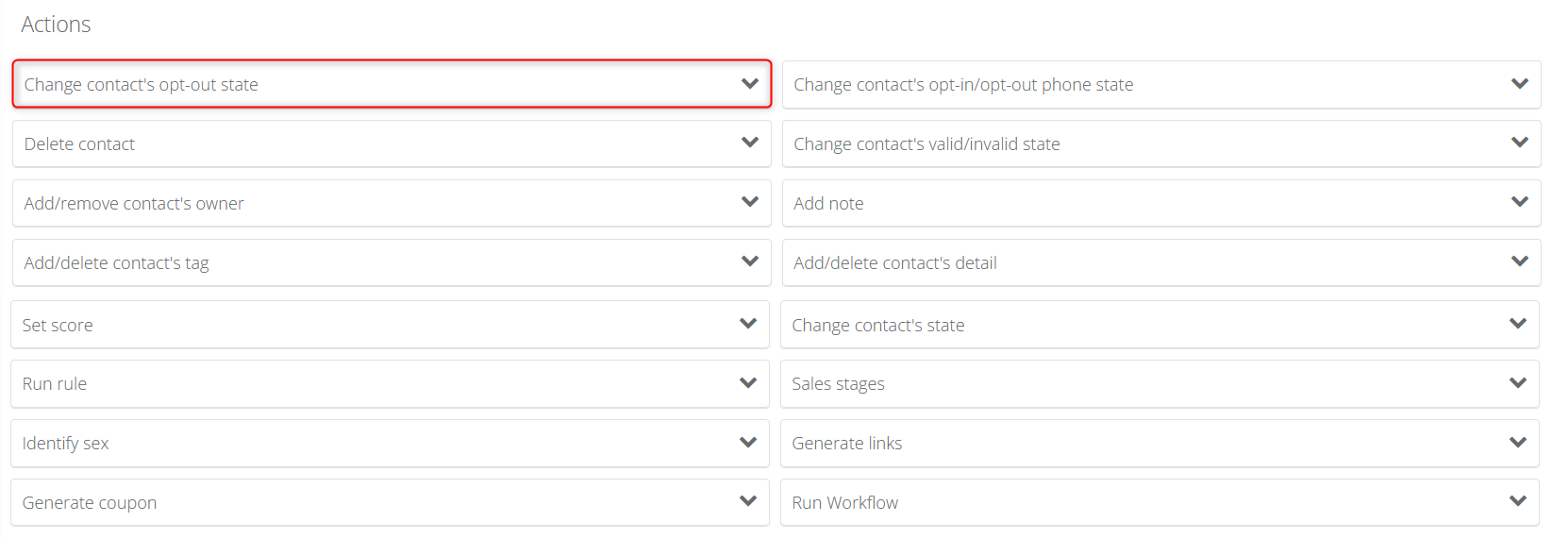This screenshot has width=1552, height=539.
Task: Click the Actions section heading
Action: pos(56,25)
